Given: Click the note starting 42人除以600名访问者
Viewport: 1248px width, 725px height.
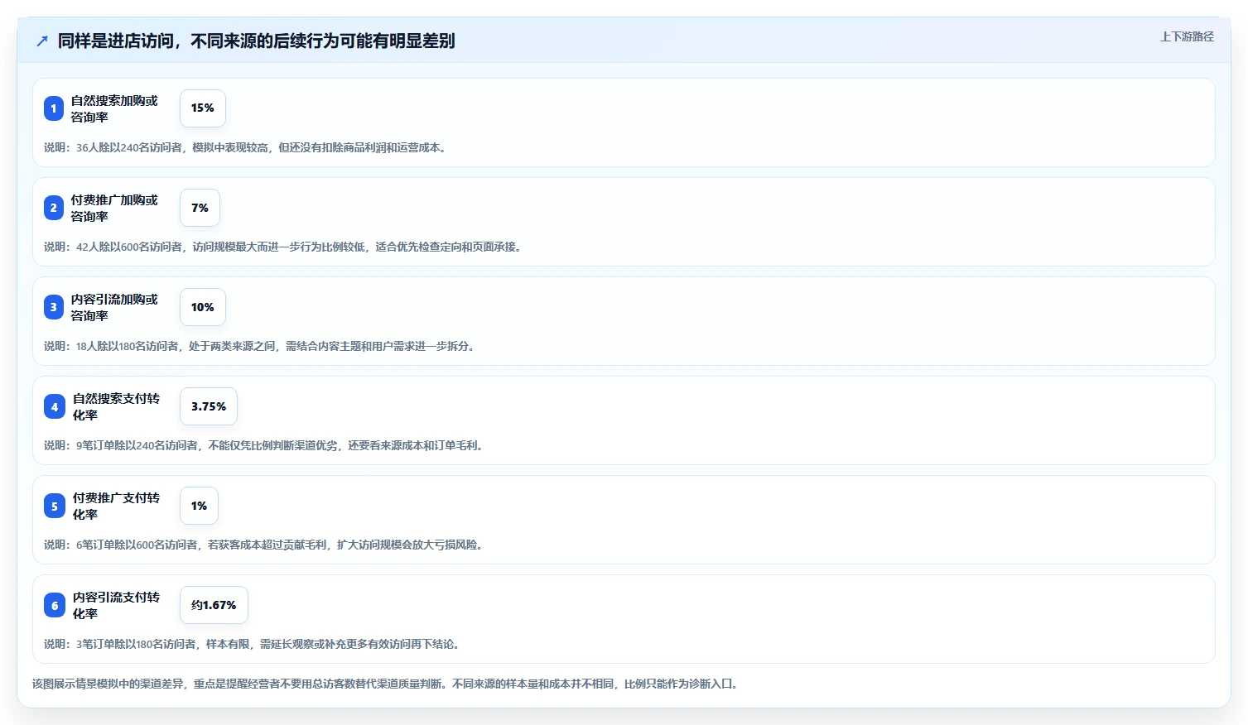Looking at the screenshot, I should pos(285,247).
